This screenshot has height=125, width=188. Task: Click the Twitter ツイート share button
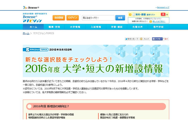coord(130,39)
